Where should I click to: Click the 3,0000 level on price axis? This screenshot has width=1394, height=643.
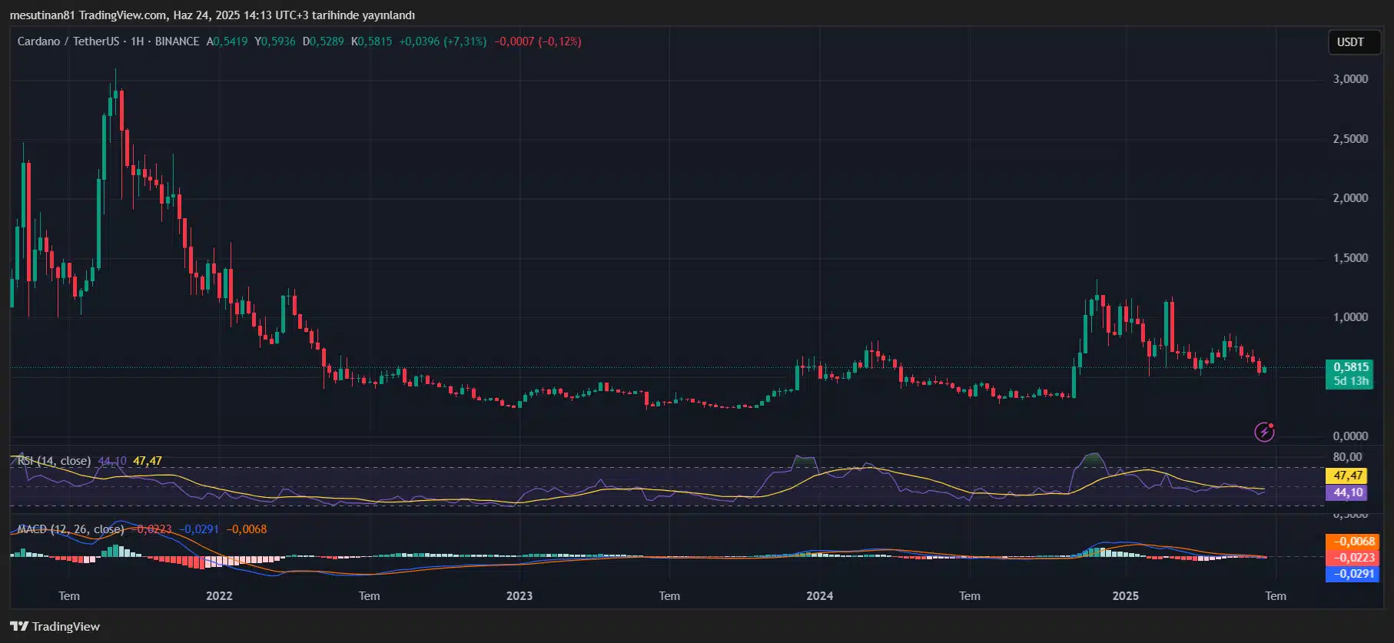click(1350, 79)
